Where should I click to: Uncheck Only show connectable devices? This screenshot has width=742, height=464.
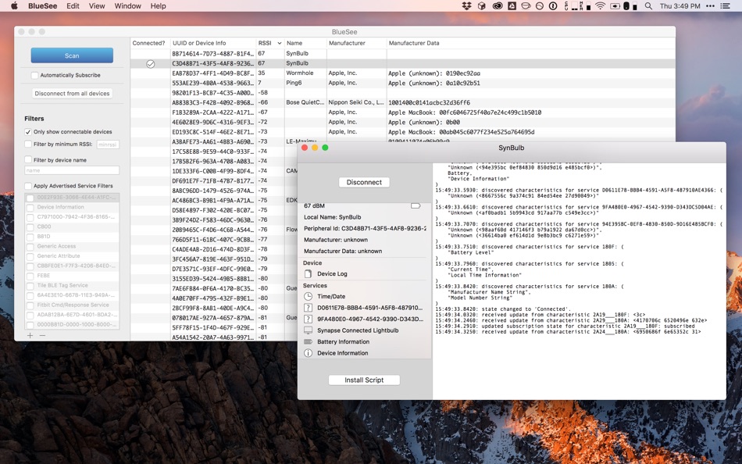click(28, 132)
